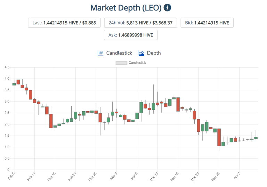Click the Candlestick chart icon
Screen dimensions: 267x187
(x=100, y=53)
